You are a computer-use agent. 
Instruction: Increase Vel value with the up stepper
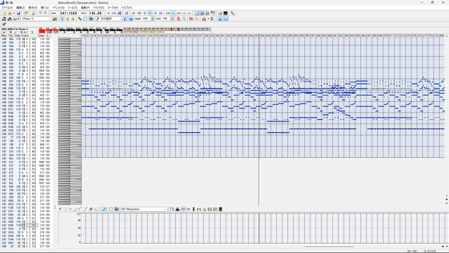pyautogui.click(x=172, y=17)
